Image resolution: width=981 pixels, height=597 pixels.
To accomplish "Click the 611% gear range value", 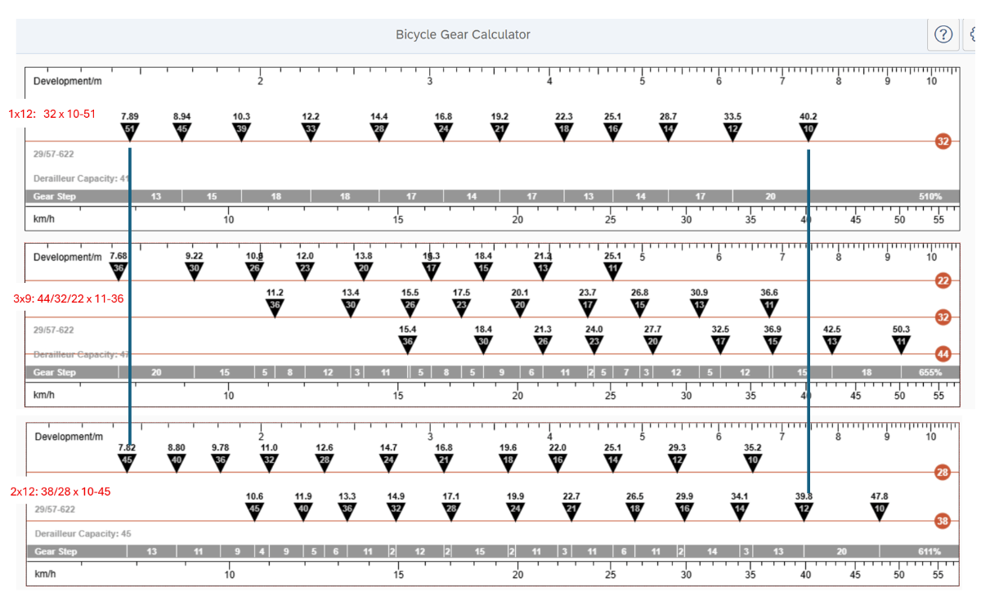I will click(x=930, y=551).
